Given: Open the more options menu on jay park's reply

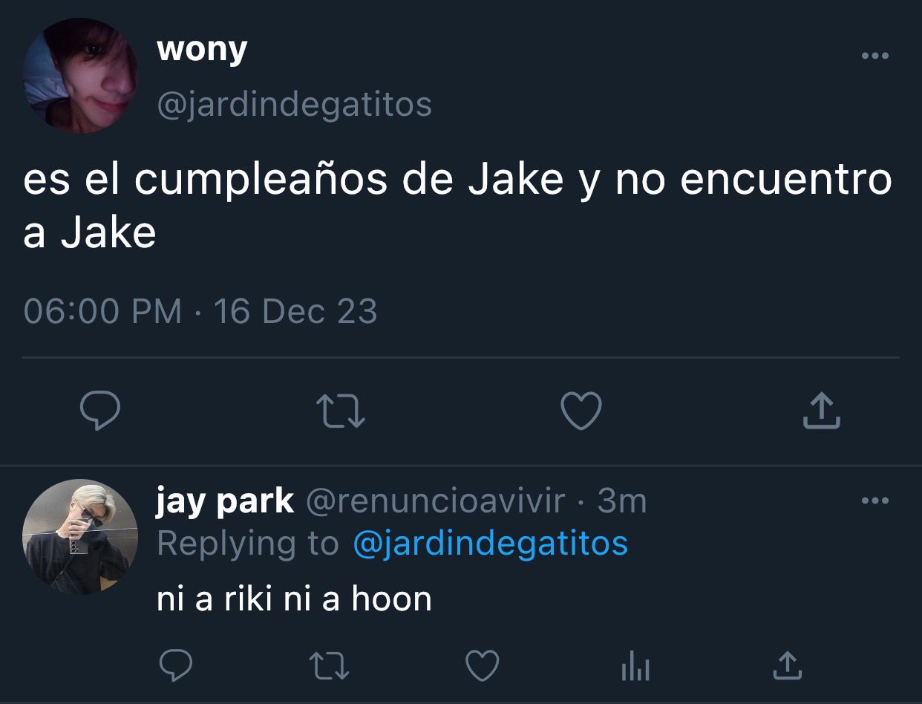Looking at the screenshot, I should tap(874, 501).
